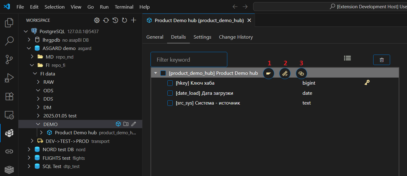This screenshot has width=407, height=176.
Task: Open the Settings tab of the hub
Action: click(x=202, y=37)
